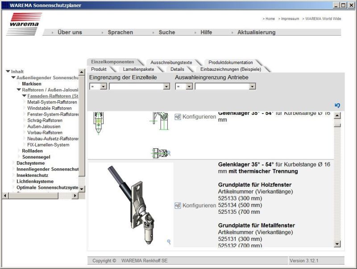Collapse Fassaden-Raffstoren node arrow

coord(25,96)
